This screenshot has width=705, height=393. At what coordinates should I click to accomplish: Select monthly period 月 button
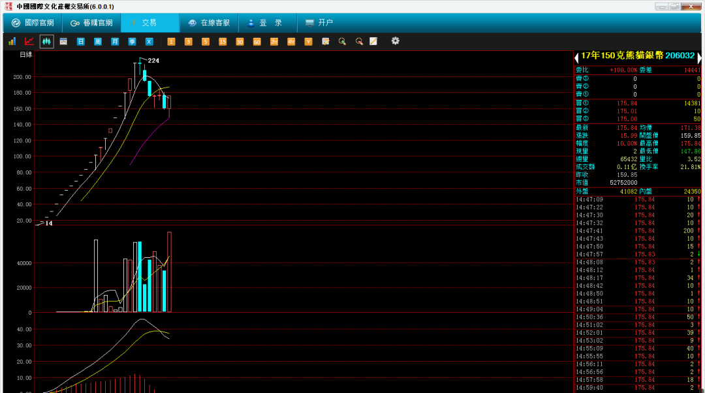(115, 41)
